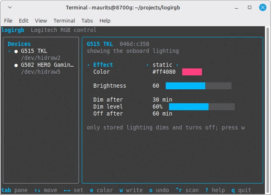The height and width of the screenshot is (195, 271).
Task: Click the up-down move shortcut hint
Action: [46, 190]
